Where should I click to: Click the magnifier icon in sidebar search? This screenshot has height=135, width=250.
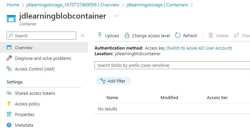pyautogui.click(x=11, y=36)
